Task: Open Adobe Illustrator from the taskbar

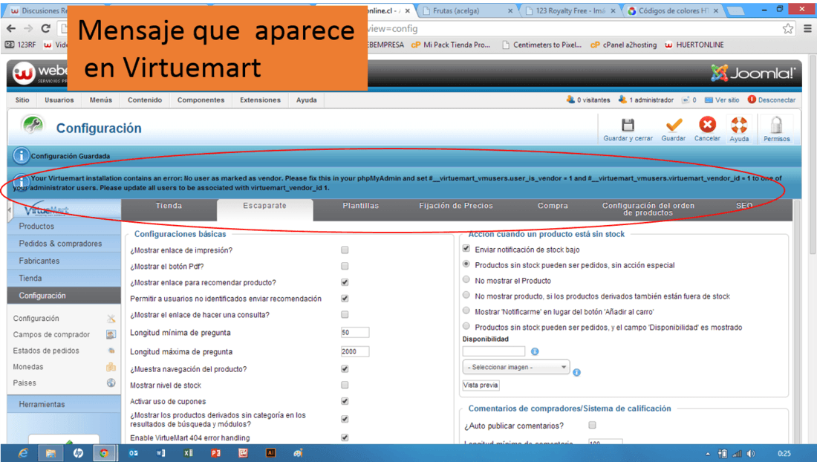Action: (x=270, y=453)
